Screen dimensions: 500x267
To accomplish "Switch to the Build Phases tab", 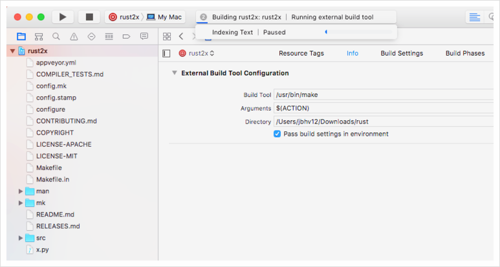I will tap(465, 53).
